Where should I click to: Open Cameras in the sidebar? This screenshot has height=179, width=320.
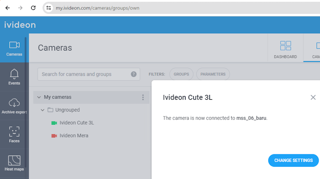14,48
